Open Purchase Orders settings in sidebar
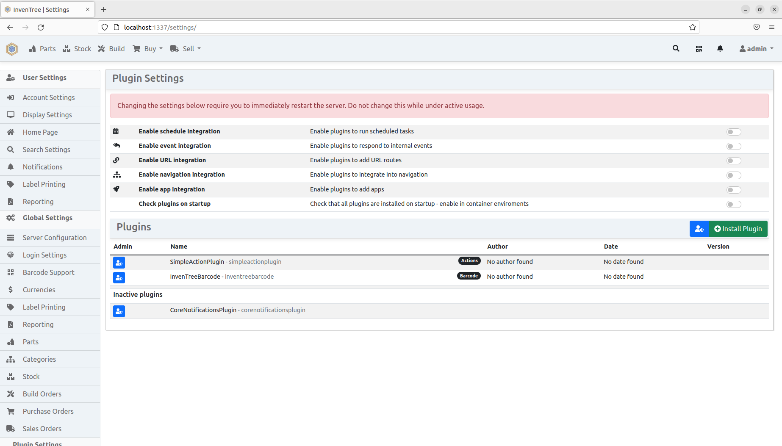The height and width of the screenshot is (446, 782). point(50,411)
